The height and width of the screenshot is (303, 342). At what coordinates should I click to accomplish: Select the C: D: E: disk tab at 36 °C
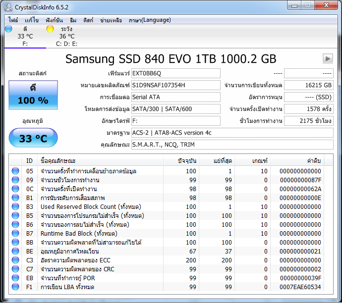(66, 36)
